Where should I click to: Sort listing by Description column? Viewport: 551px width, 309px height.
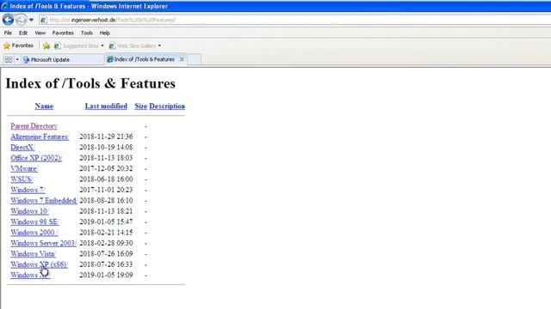click(167, 106)
